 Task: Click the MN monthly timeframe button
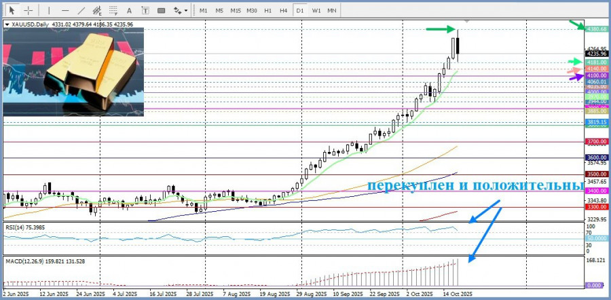[x=331, y=10]
